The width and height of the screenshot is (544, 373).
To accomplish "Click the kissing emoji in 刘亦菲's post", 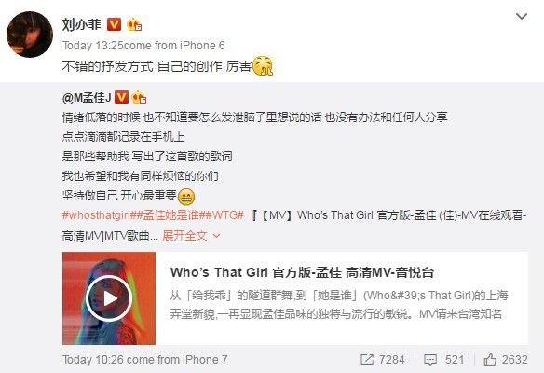I will [x=263, y=66].
